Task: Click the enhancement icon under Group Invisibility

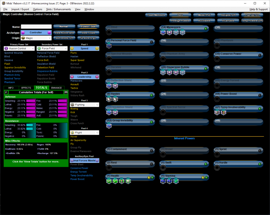Action: point(109,126)
